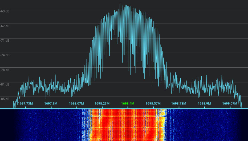Click the signal peak in the spectrum
This screenshot has height=141, width=248.
pyautogui.click(x=120, y=5)
